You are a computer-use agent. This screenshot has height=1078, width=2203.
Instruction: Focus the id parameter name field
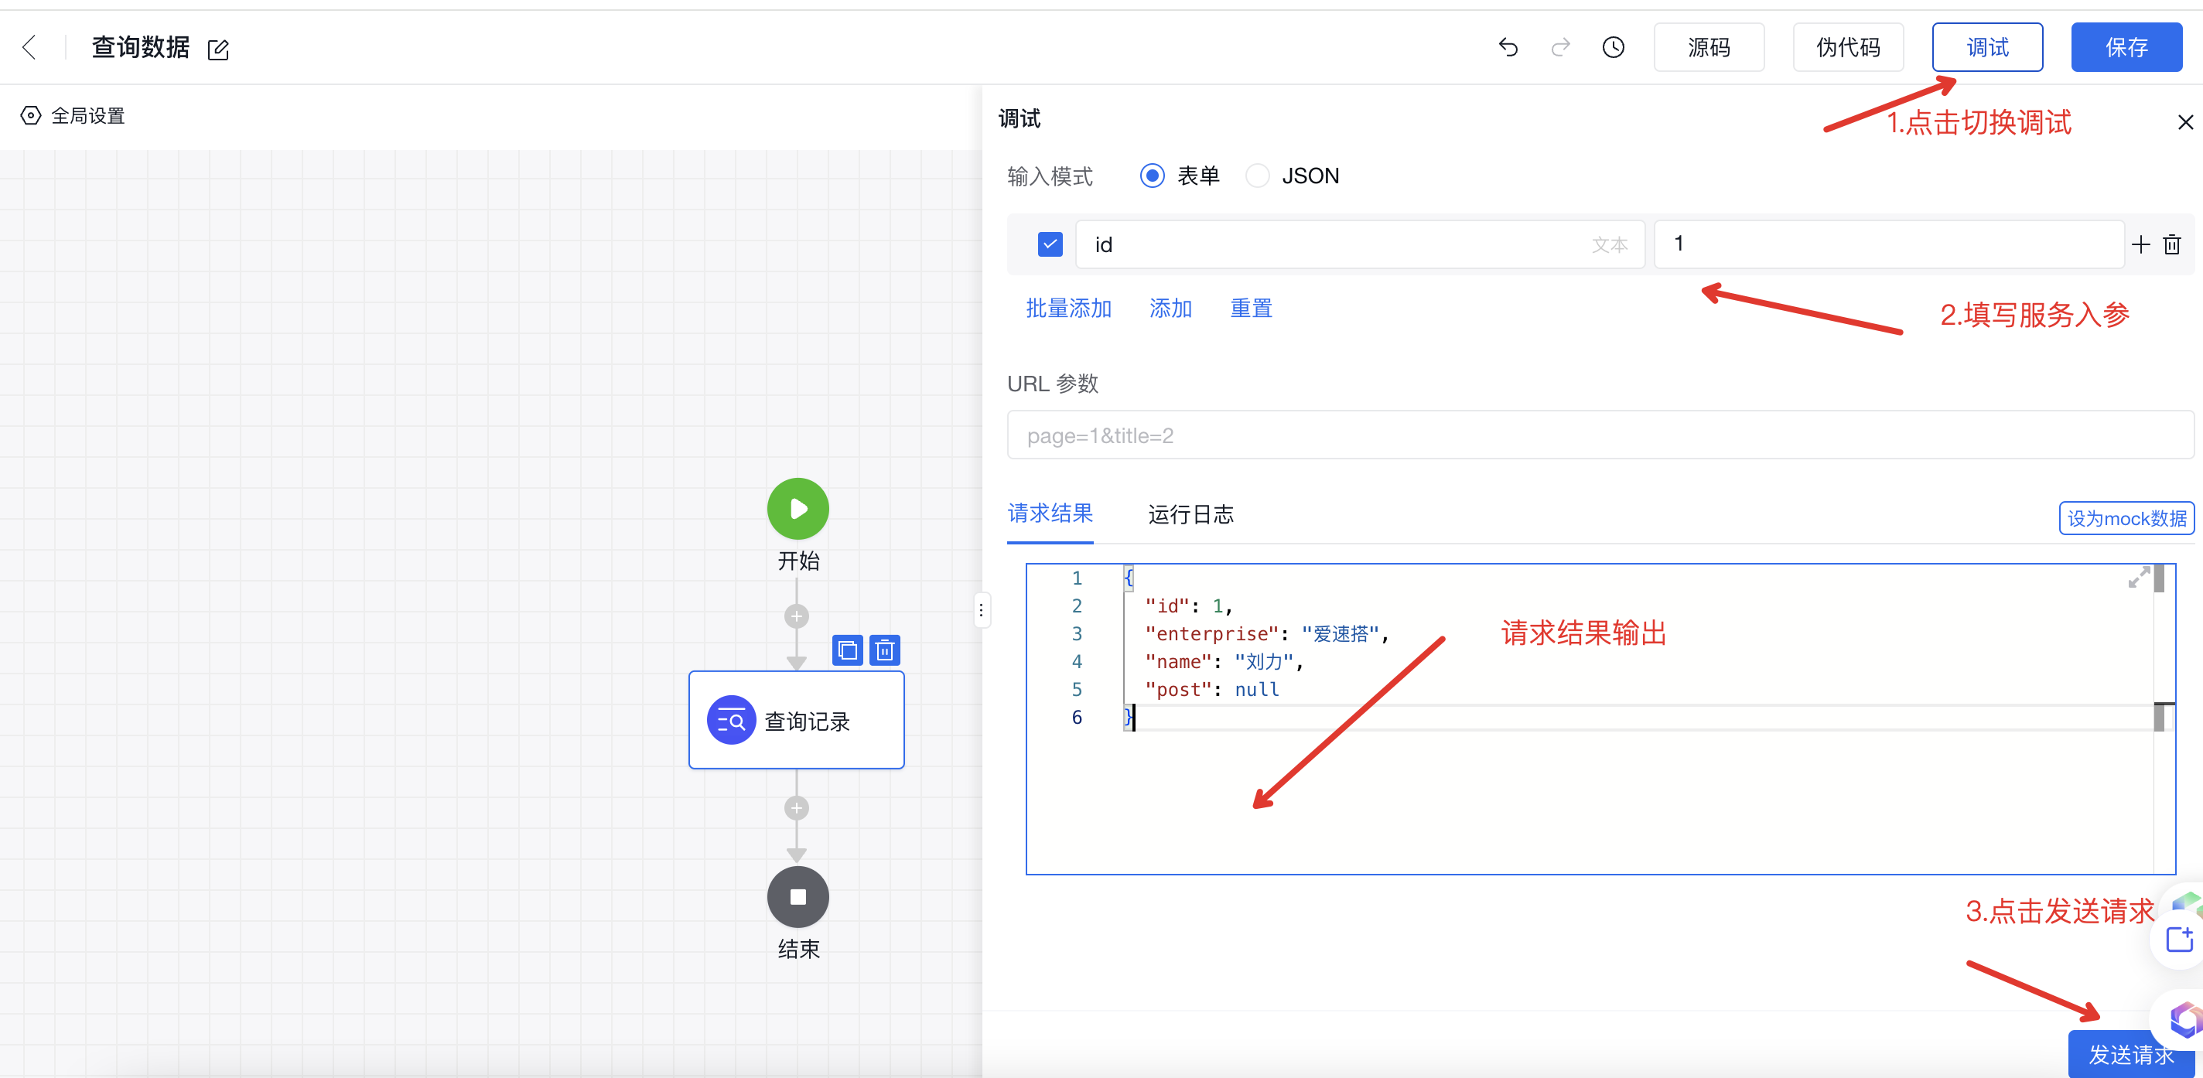tap(1360, 244)
